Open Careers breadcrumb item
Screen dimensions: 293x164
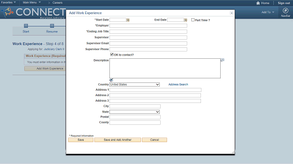click(57, 3)
